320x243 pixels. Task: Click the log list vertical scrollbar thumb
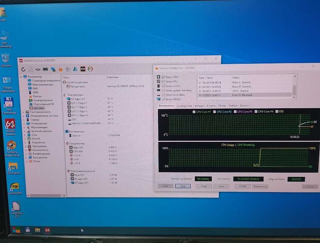click(x=294, y=90)
